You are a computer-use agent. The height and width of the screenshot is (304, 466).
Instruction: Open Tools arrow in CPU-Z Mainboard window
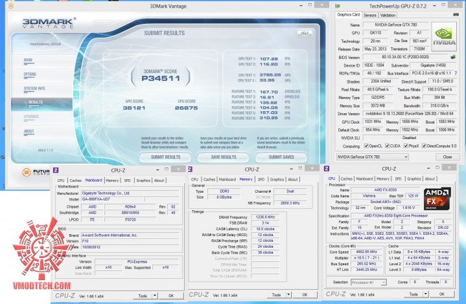155,296
